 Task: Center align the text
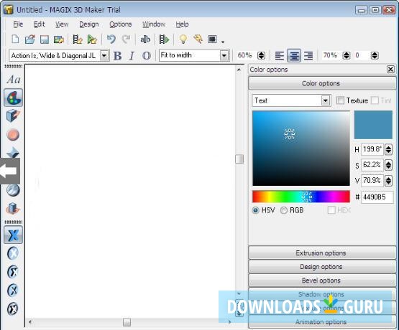pyautogui.click(x=294, y=55)
